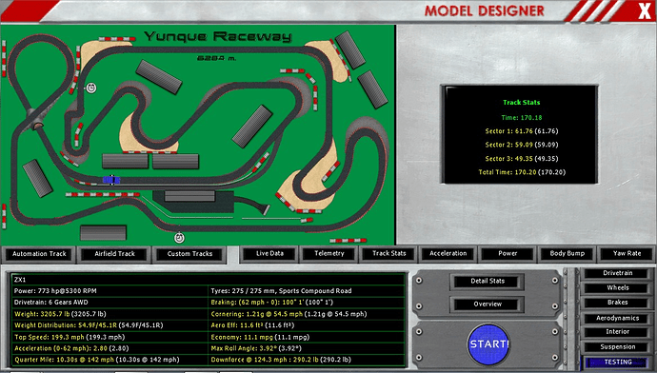Show the Body Bump tab
Image resolution: width=657 pixels, height=373 pixels.
coord(567,253)
